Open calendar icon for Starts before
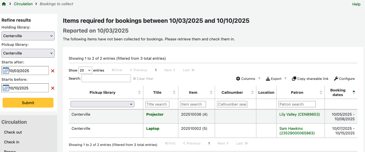Viewport: 365px width, 152px height. [x=6, y=88]
